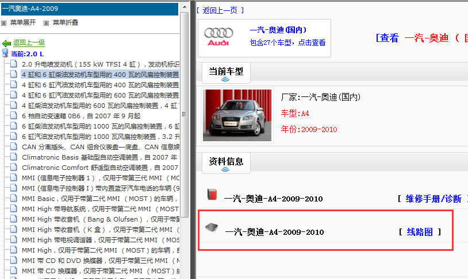The width and height of the screenshot is (468, 279).
Task: Collapse the 资料信息 section header
Action: coord(226,163)
